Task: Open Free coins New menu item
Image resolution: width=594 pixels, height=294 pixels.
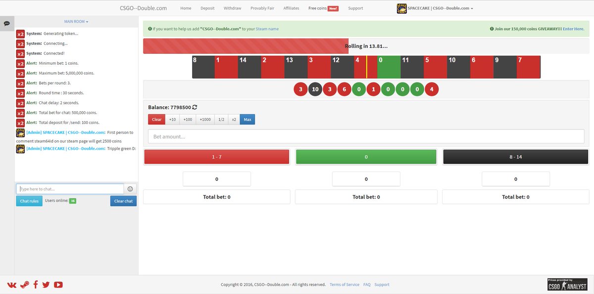Action: point(323,8)
